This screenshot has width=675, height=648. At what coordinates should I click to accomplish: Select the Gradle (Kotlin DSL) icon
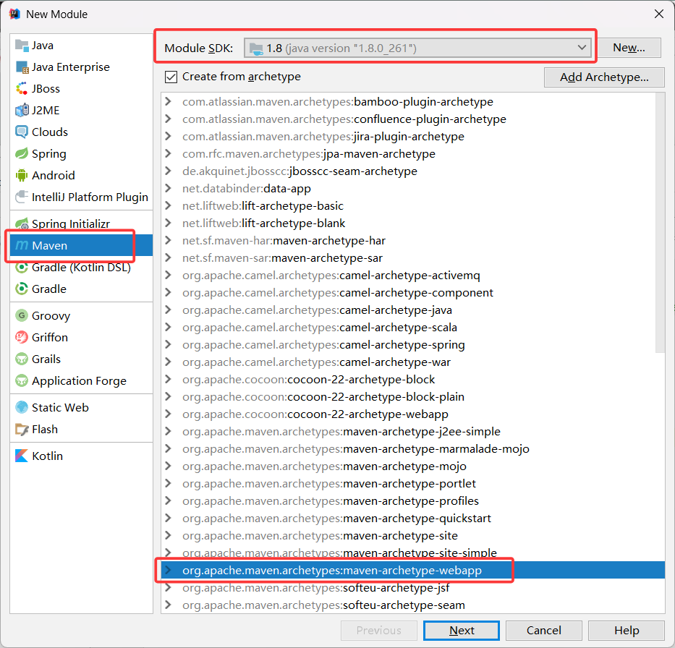(22, 267)
